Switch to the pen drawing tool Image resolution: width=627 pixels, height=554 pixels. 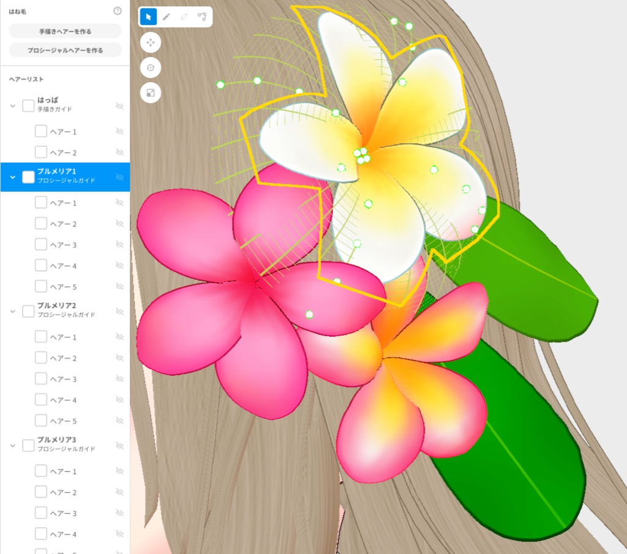pos(167,17)
